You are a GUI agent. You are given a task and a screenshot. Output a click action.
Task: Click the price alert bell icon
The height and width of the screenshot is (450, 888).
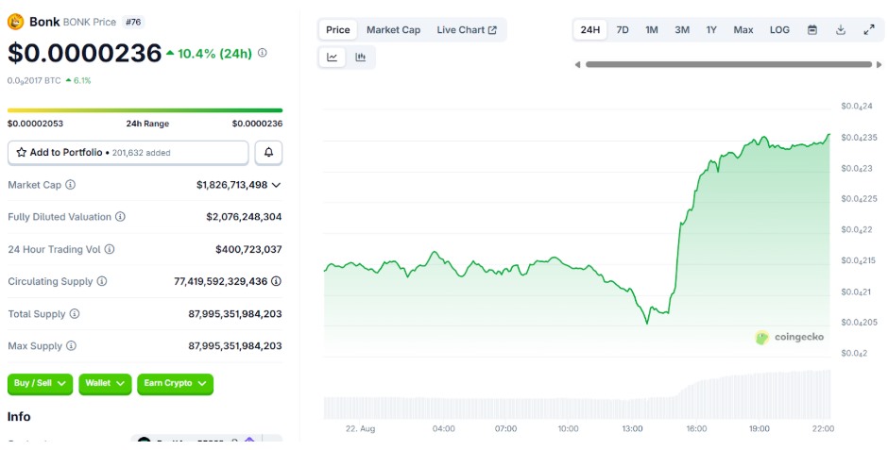(268, 152)
